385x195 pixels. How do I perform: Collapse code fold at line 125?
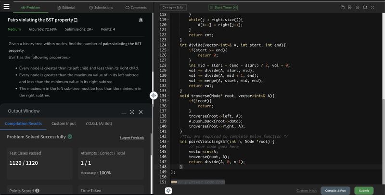click(168, 50)
